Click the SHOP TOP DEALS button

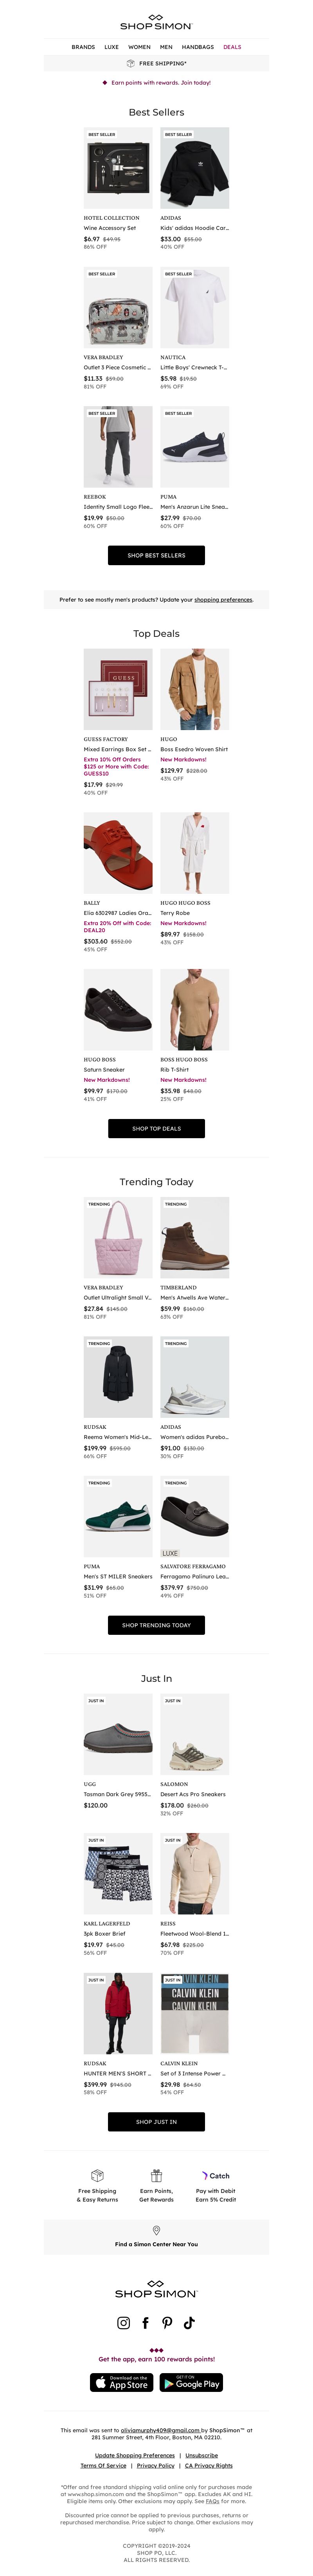pos(156,1128)
